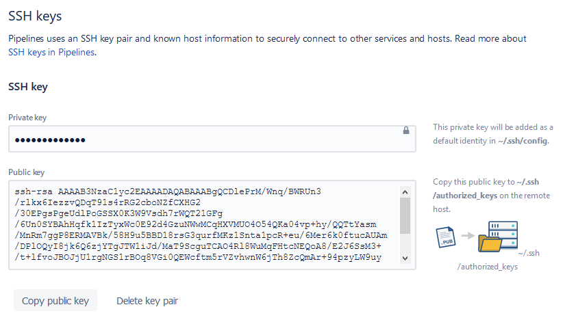Click the public key scrollbar thumb
The width and height of the screenshot is (565, 320).
pyautogui.click(x=405, y=215)
